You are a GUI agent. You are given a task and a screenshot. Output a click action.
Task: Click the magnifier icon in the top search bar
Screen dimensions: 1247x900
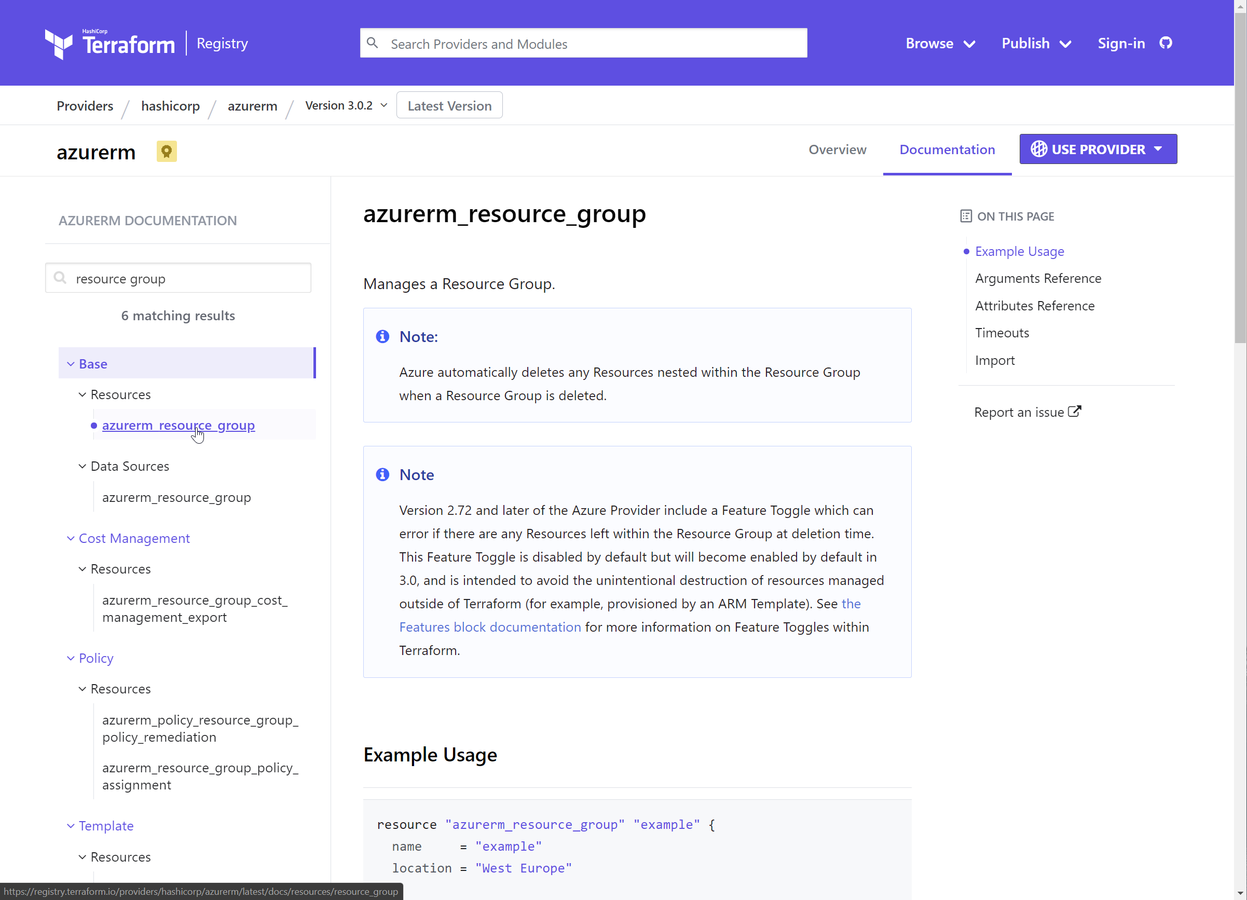click(x=373, y=43)
